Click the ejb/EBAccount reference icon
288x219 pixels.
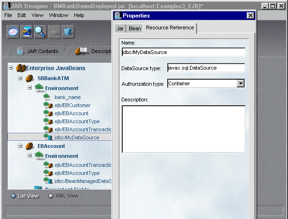click(48, 113)
